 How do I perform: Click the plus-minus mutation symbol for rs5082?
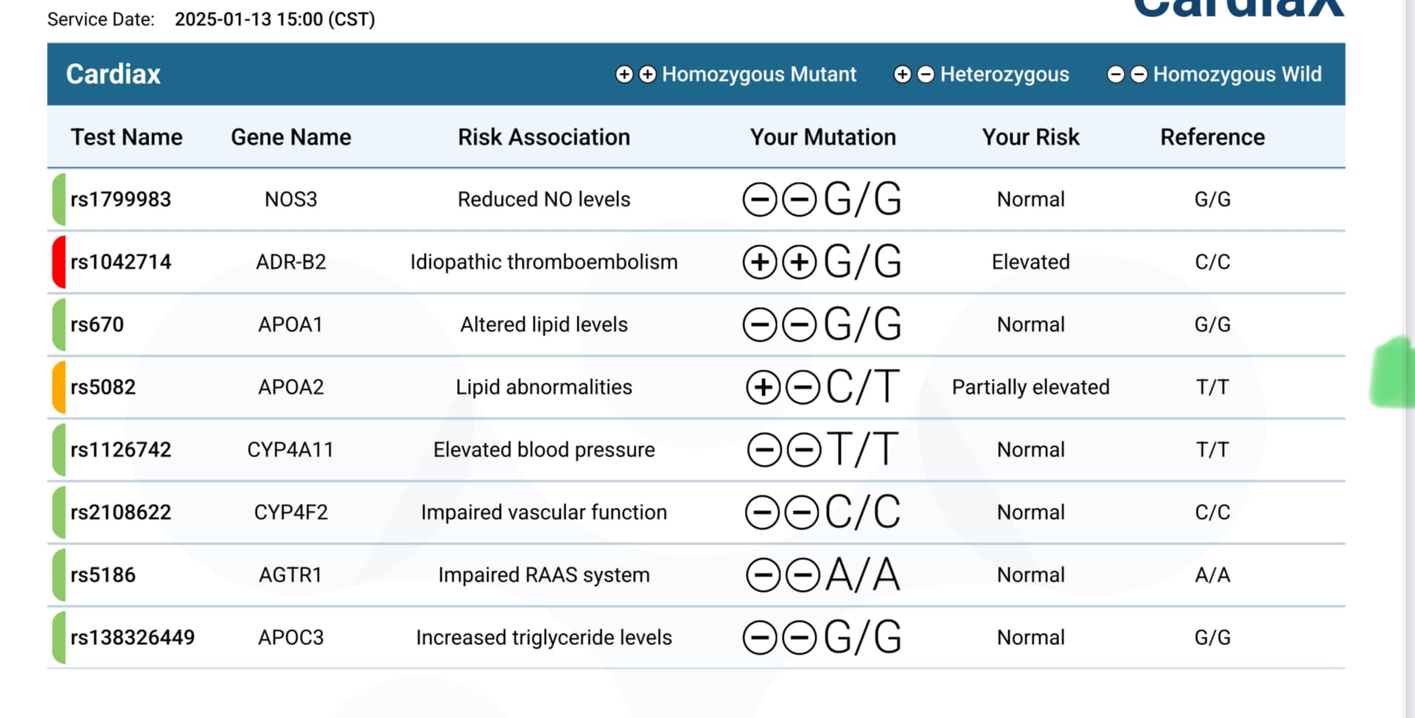783,387
